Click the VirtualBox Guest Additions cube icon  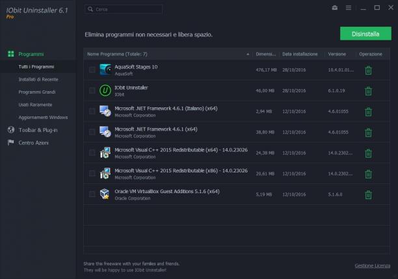click(x=105, y=194)
